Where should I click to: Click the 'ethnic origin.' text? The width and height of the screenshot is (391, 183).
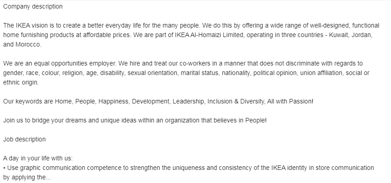21,82
